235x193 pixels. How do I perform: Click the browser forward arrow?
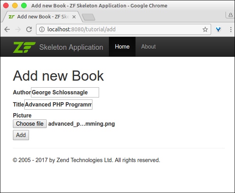(18, 29)
